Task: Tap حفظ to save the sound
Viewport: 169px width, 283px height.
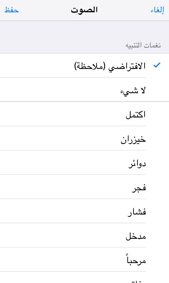Action: coord(11,10)
